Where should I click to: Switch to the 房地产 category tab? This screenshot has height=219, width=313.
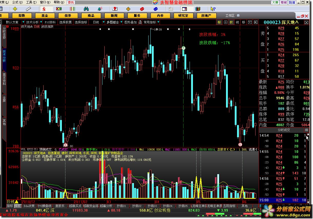[206, 16]
